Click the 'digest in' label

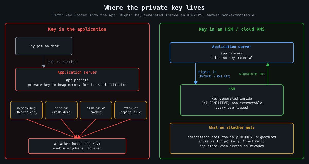tap(207, 72)
